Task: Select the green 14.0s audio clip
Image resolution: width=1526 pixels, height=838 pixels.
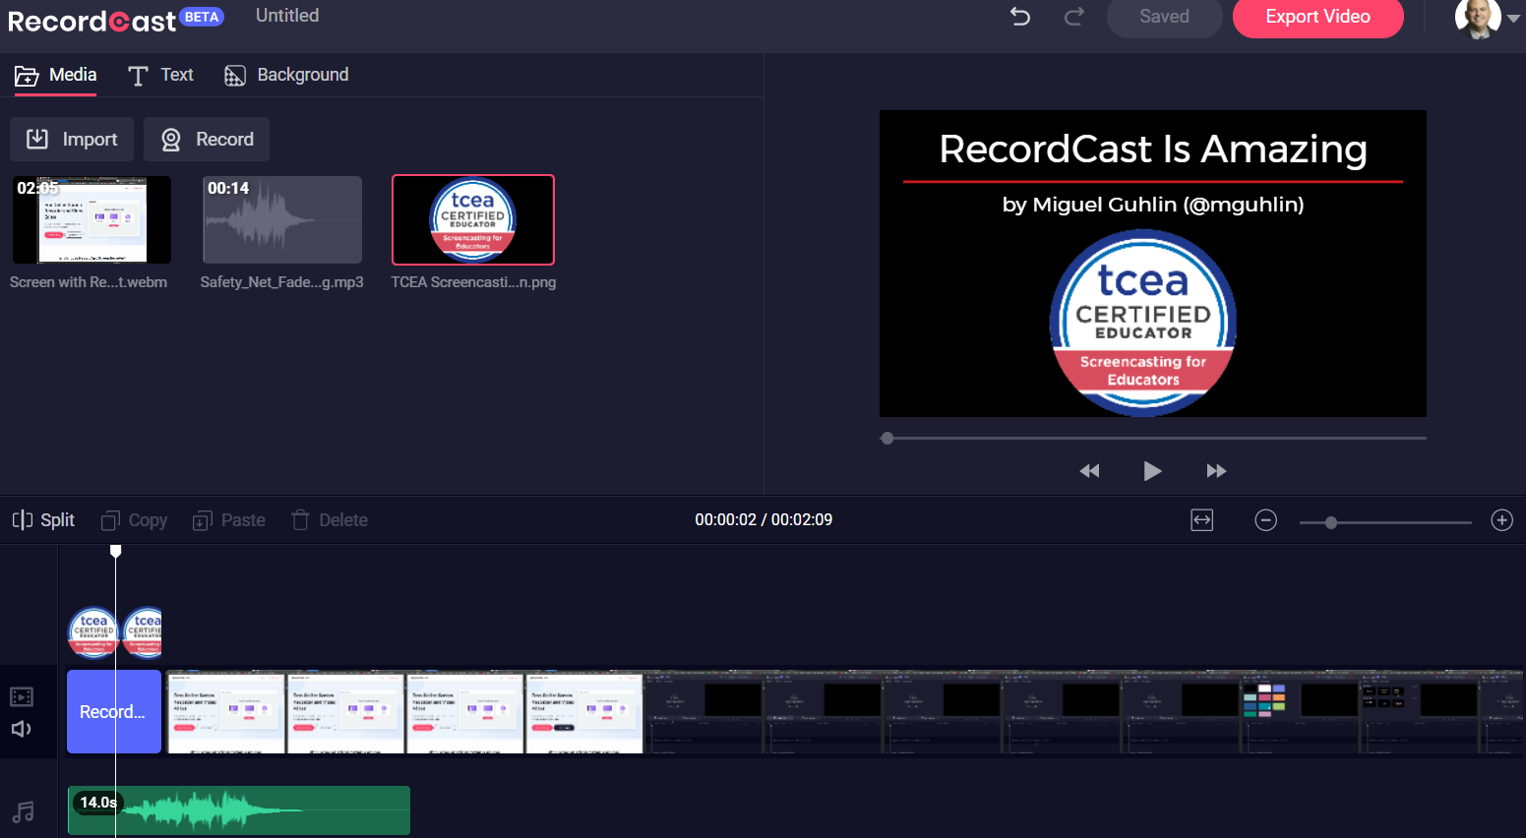Action: pos(239,810)
